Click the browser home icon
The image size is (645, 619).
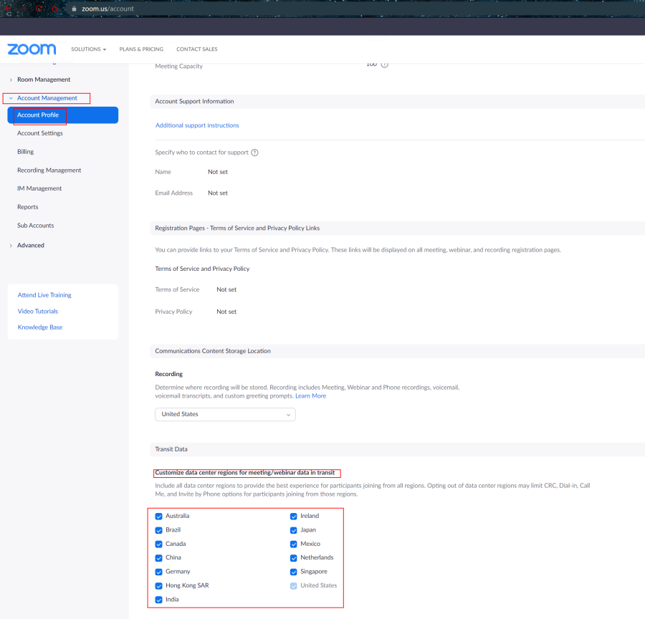(x=54, y=8)
